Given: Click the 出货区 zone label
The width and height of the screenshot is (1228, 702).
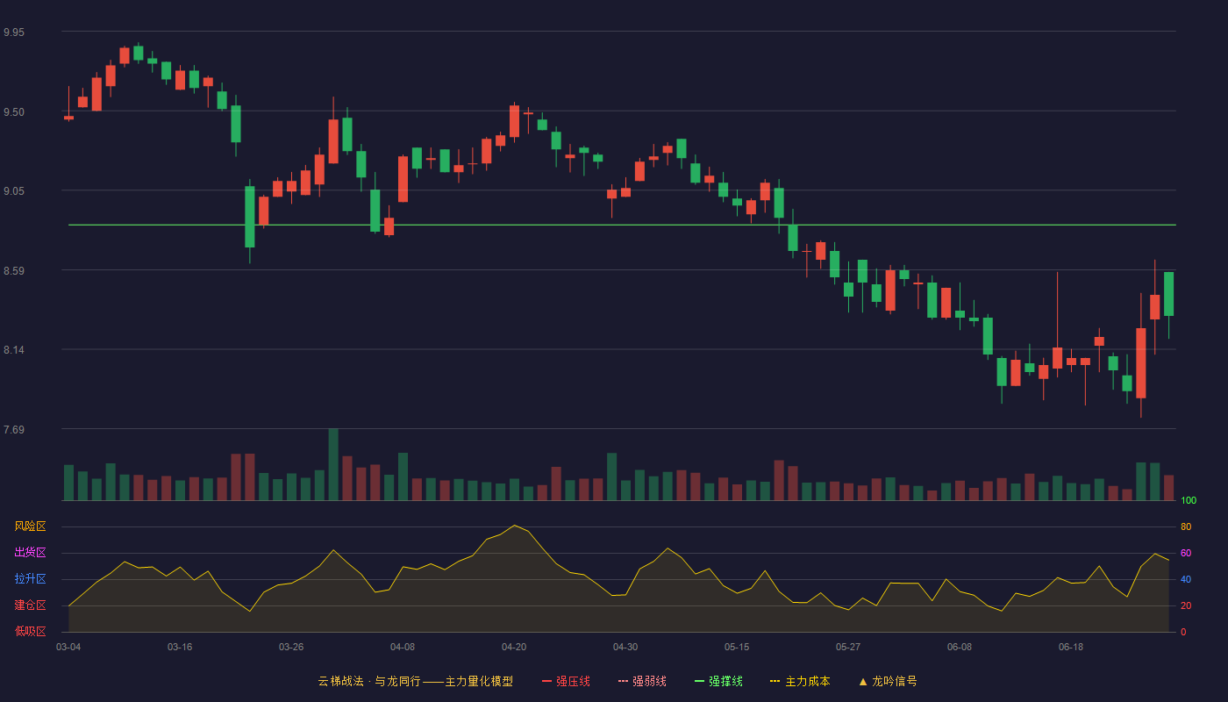Looking at the screenshot, I should pos(30,553).
